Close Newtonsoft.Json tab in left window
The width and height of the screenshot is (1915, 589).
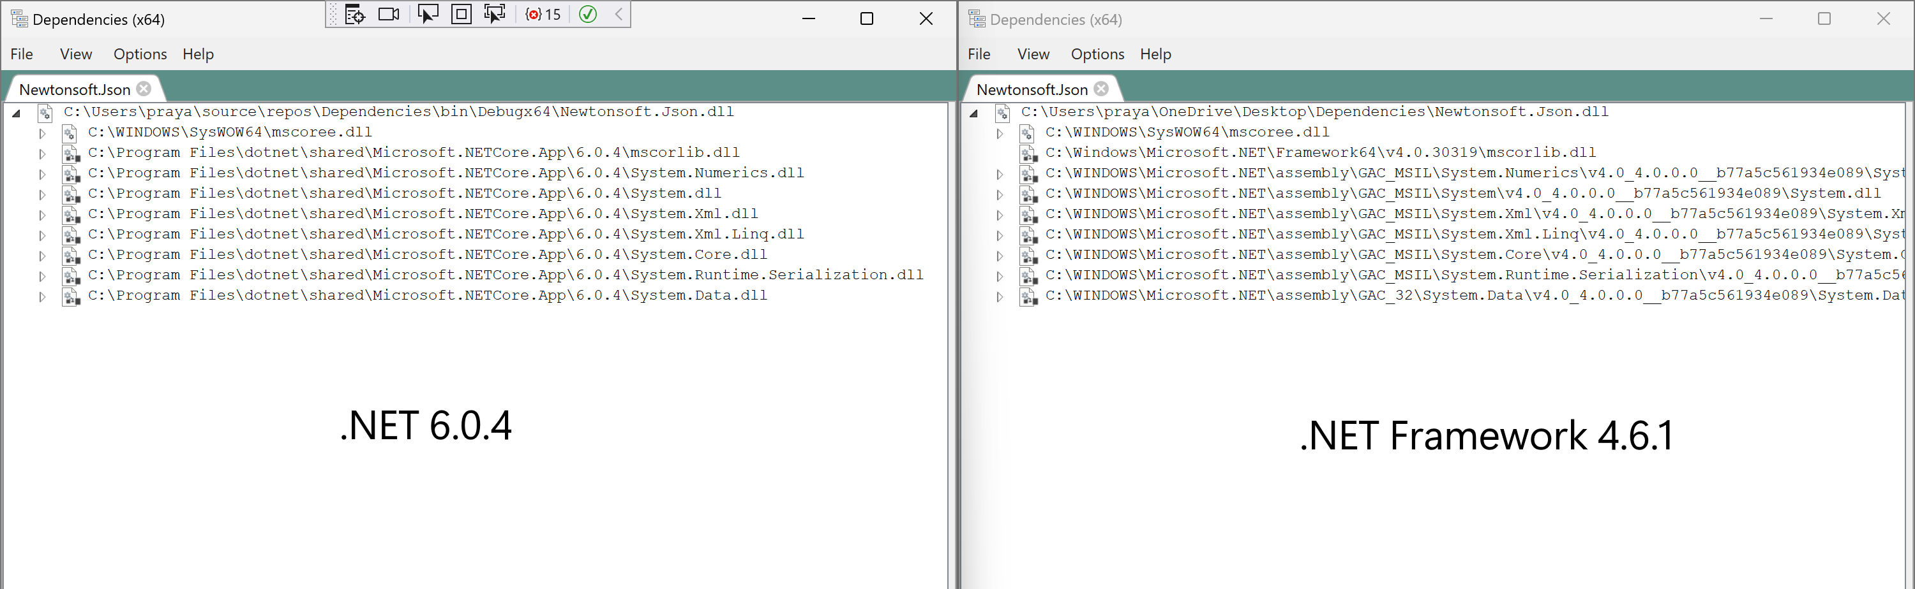click(144, 89)
